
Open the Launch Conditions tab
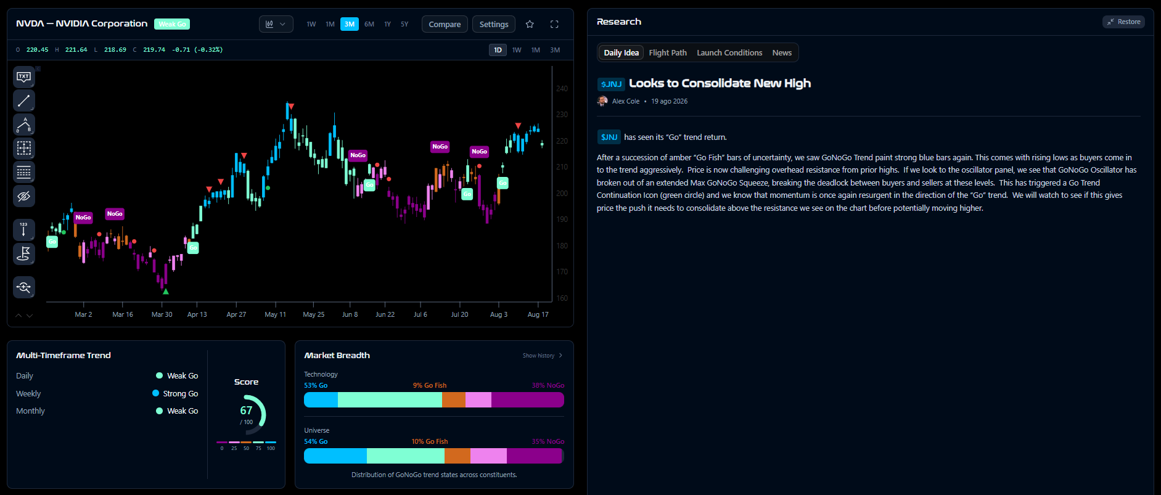[x=729, y=52]
